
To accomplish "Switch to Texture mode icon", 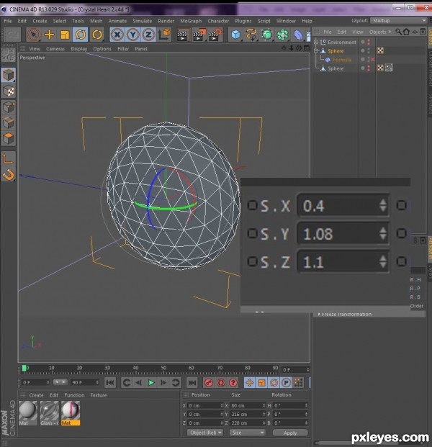I will coord(9,91).
